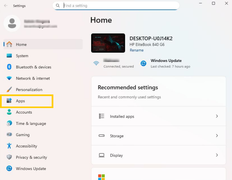Click the Privacy shield icon
Image resolution: width=232 pixels, height=180 pixels.
point(9,157)
